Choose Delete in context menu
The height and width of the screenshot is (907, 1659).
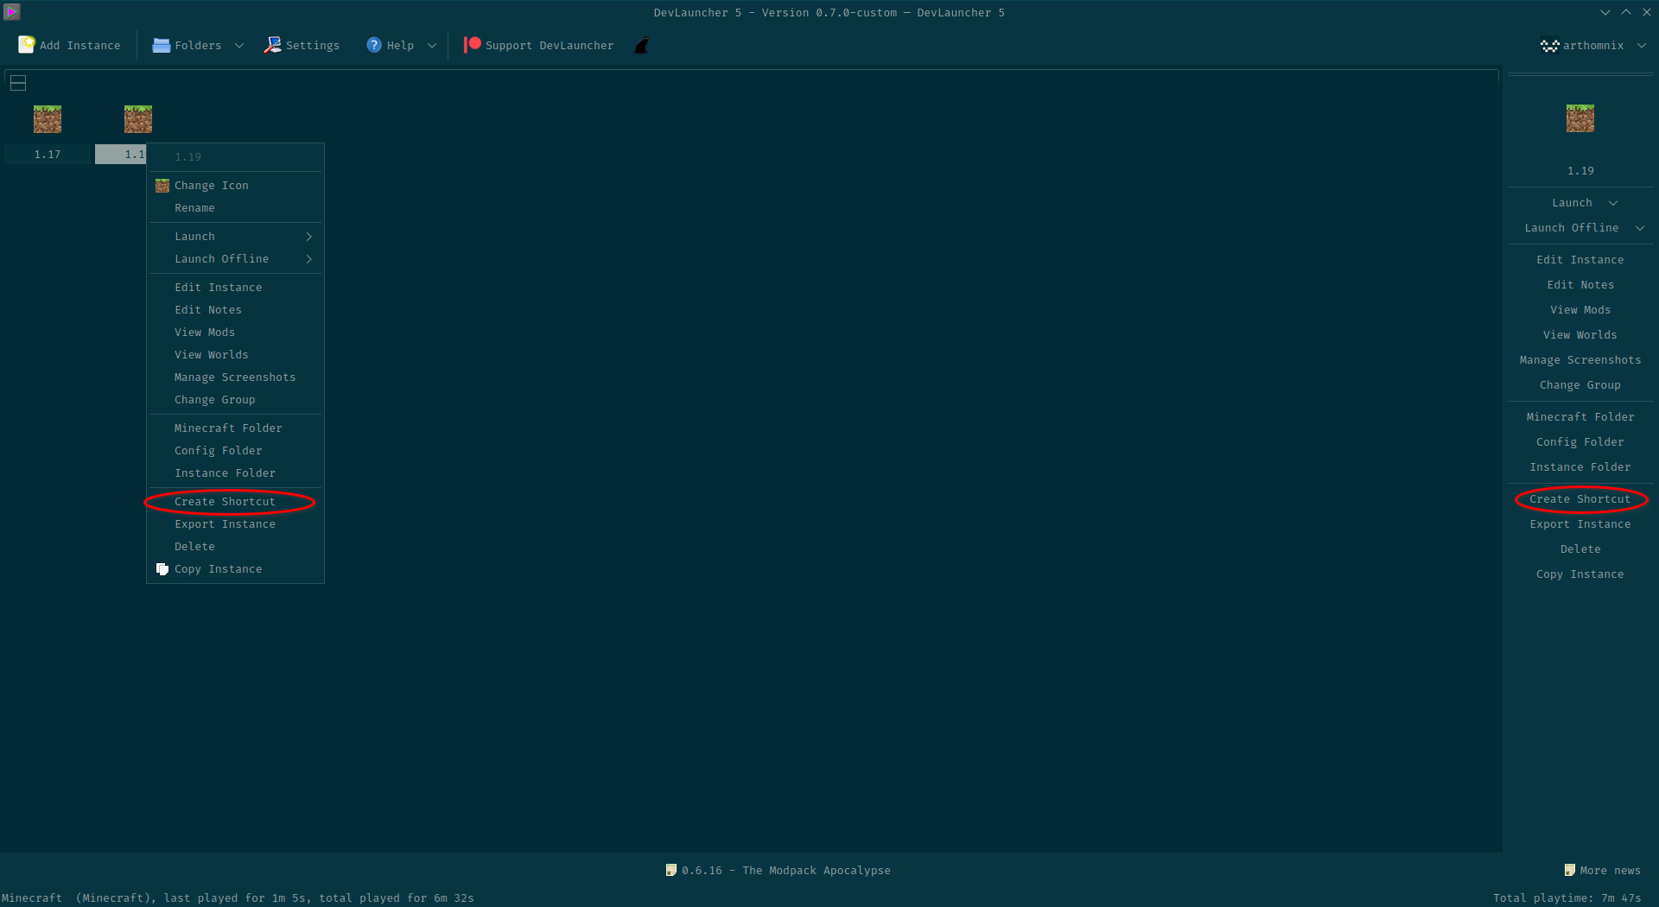click(x=235, y=547)
